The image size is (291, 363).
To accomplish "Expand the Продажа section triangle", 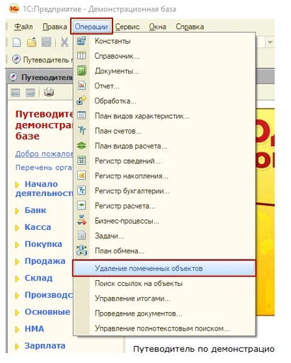I will (x=17, y=262).
